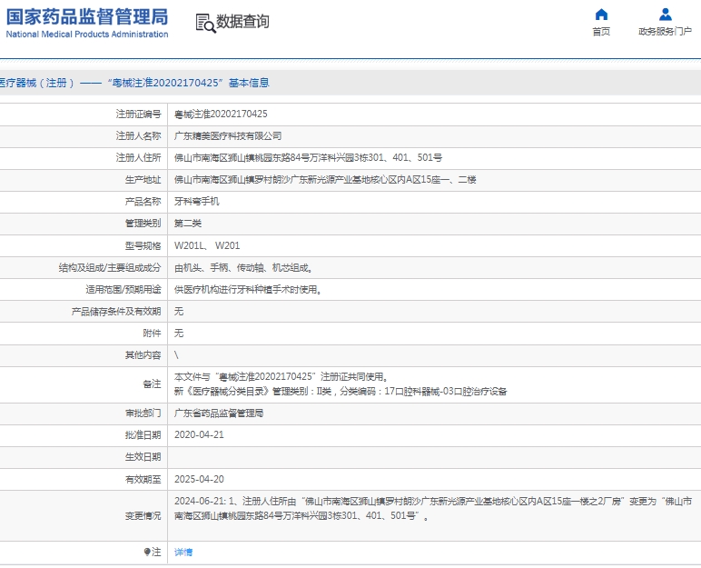The image size is (701, 568).
Task: Select the 注册人住所 address value
Action: pos(309,158)
